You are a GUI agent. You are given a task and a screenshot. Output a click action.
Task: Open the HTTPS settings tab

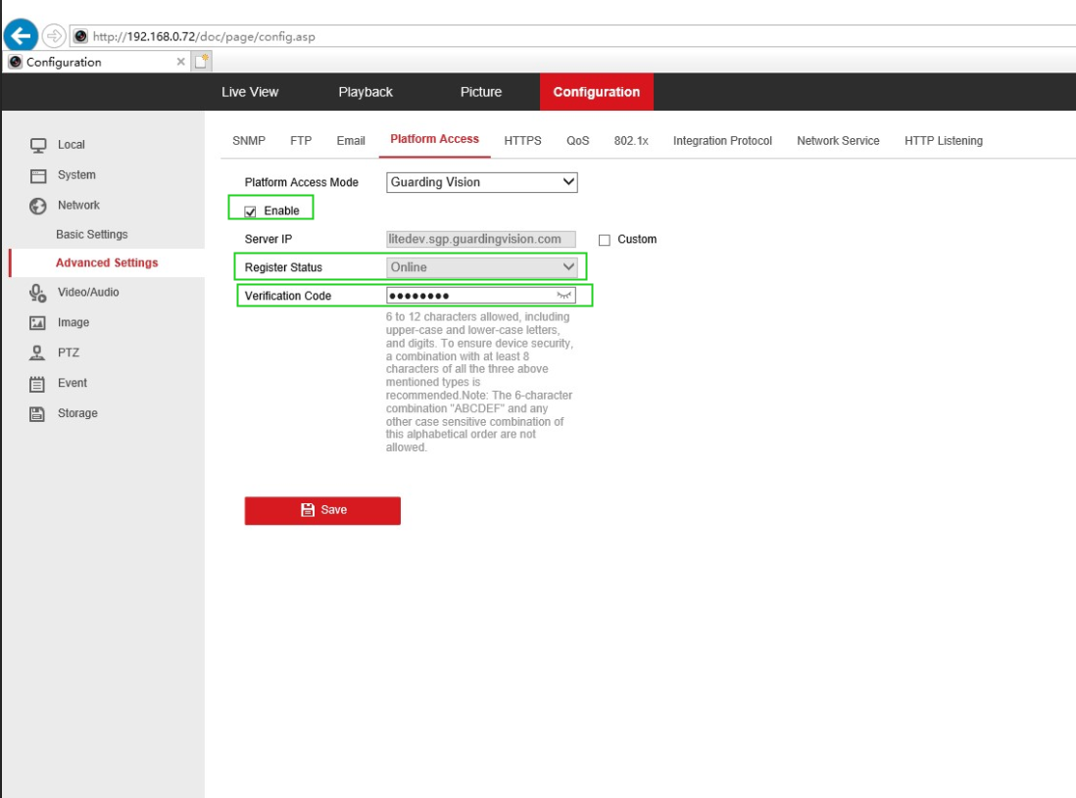click(523, 141)
